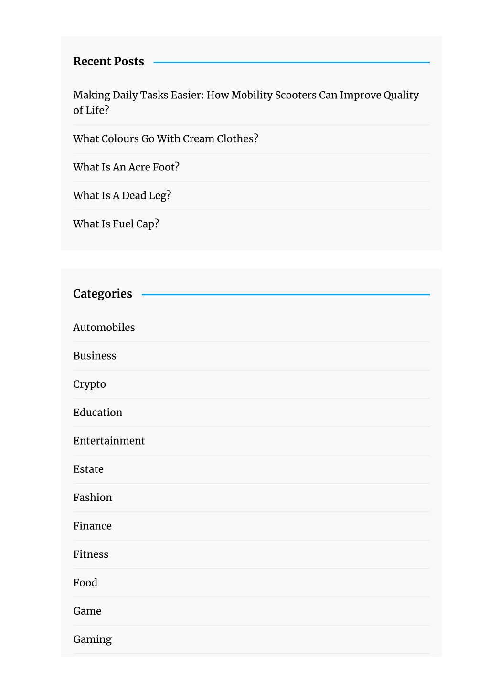Open 'What Colours Go With Cream Clothes?' post

click(x=166, y=138)
